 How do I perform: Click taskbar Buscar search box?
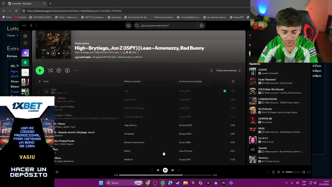click(125, 183)
